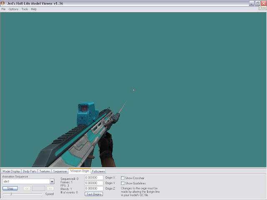The width and height of the screenshot is (267, 200).
Task: Switch to the Body Parts tab
Action: coord(30,171)
